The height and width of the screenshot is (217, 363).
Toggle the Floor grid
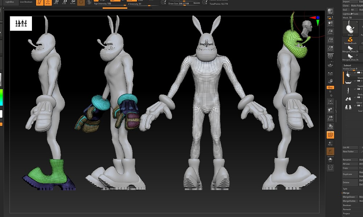pos(330,65)
